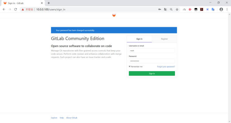Switch to the Sign in tab

(x=139, y=39)
